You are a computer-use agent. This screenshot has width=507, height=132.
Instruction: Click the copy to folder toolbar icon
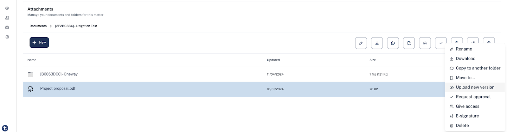pos(393,43)
